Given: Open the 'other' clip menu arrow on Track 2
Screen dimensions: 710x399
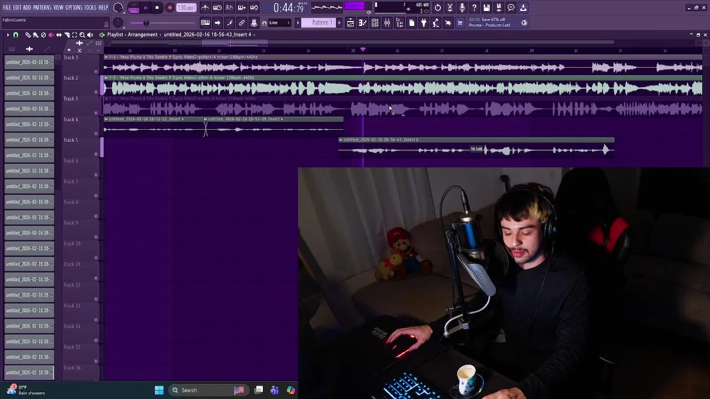Looking at the screenshot, I should pos(106,78).
